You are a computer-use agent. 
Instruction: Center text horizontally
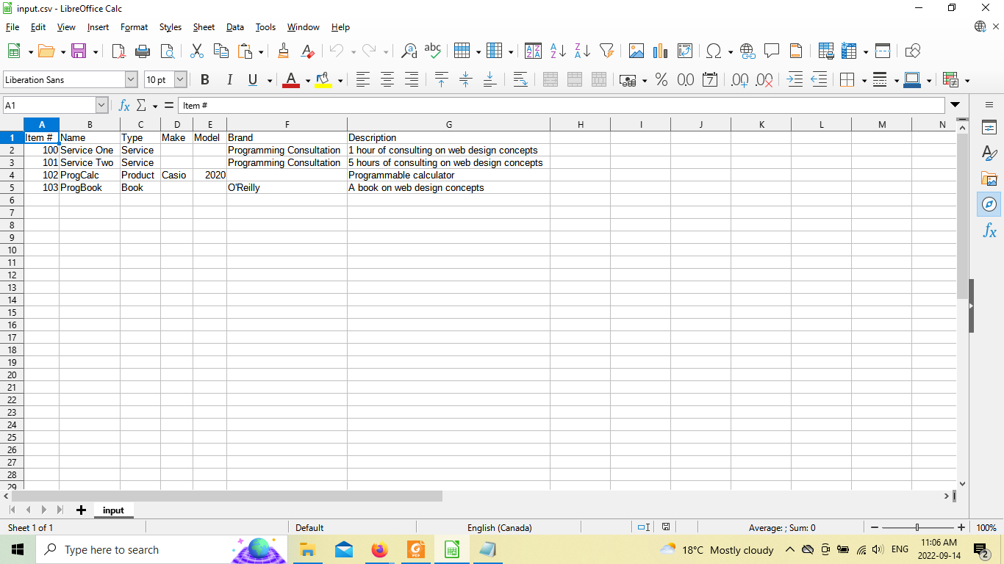point(387,80)
